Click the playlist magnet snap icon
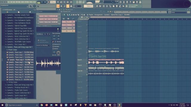Image resolution: width=191 pixels, height=107 pixels. coord(64,15)
